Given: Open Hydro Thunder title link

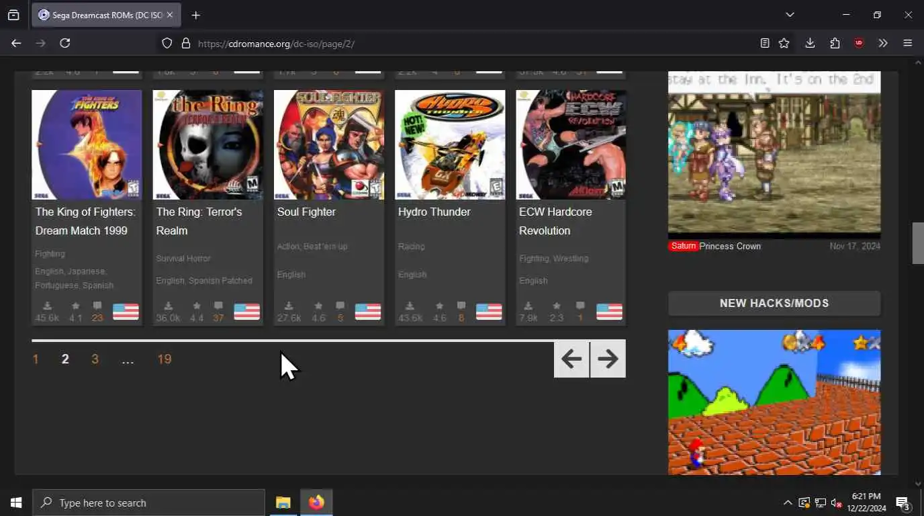Looking at the screenshot, I should [434, 212].
